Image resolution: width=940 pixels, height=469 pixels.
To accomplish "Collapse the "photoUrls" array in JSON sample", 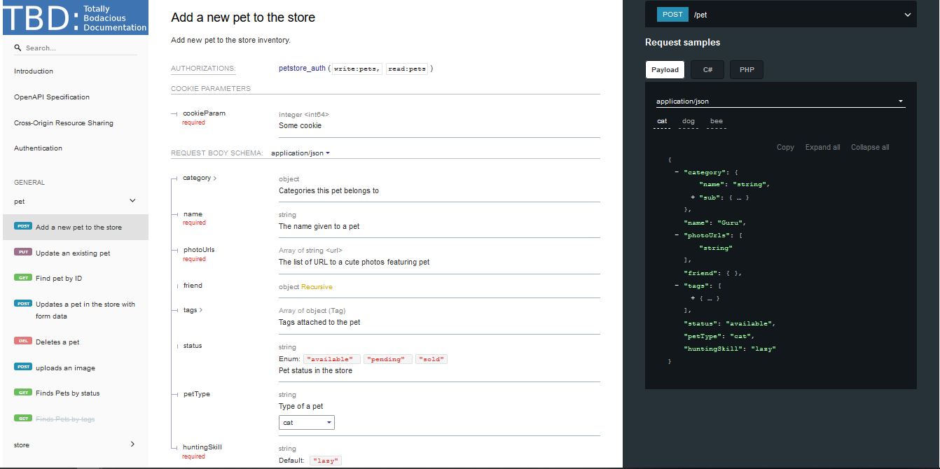I will click(677, 235).
